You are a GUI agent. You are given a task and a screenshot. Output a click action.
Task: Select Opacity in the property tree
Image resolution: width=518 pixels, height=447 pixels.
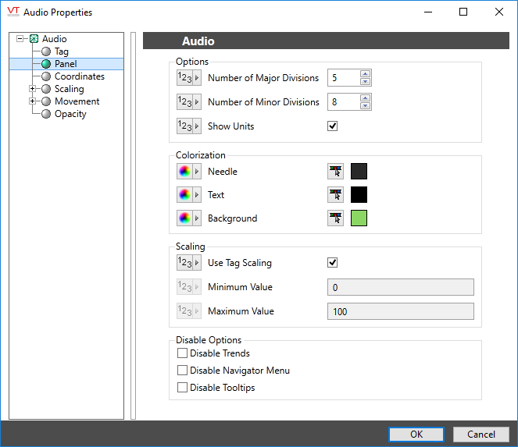pos(70,114)
